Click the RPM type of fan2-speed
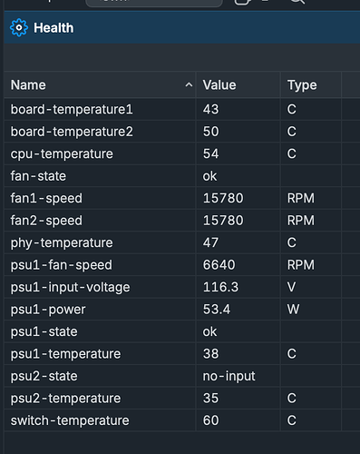 [301, 221]
